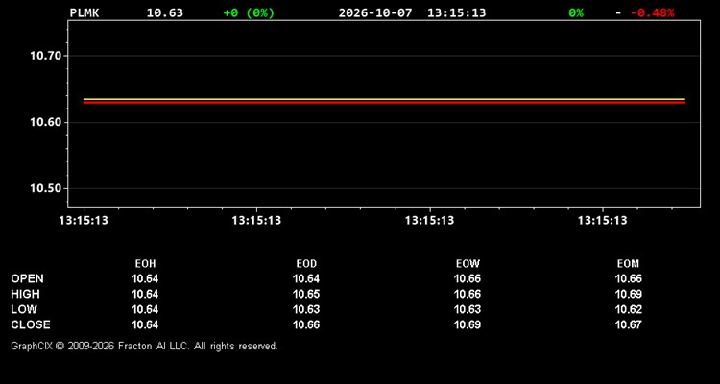Viewport: 720px width, 384px height.
Task: Select the last price 10.63 in header
Action: pyautogui.click(x=165, y=12)
